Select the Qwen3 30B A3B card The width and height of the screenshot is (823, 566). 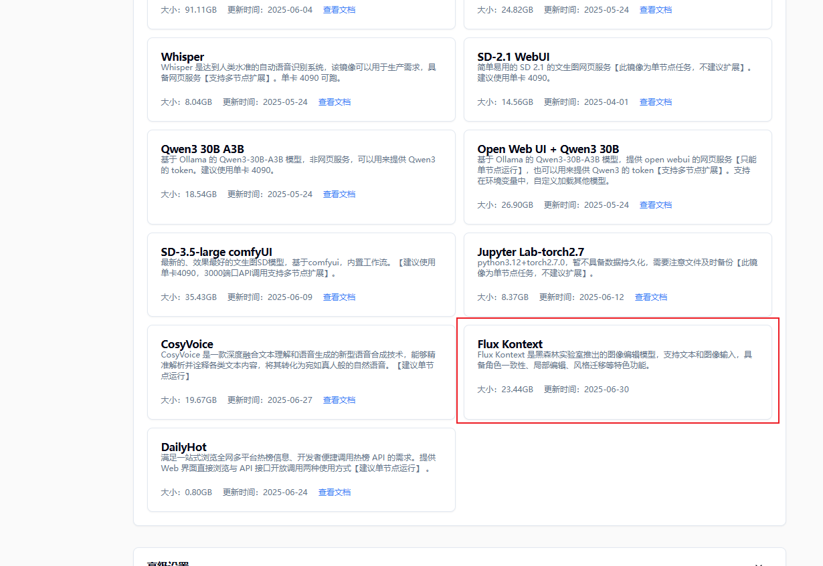click(301, 176)
